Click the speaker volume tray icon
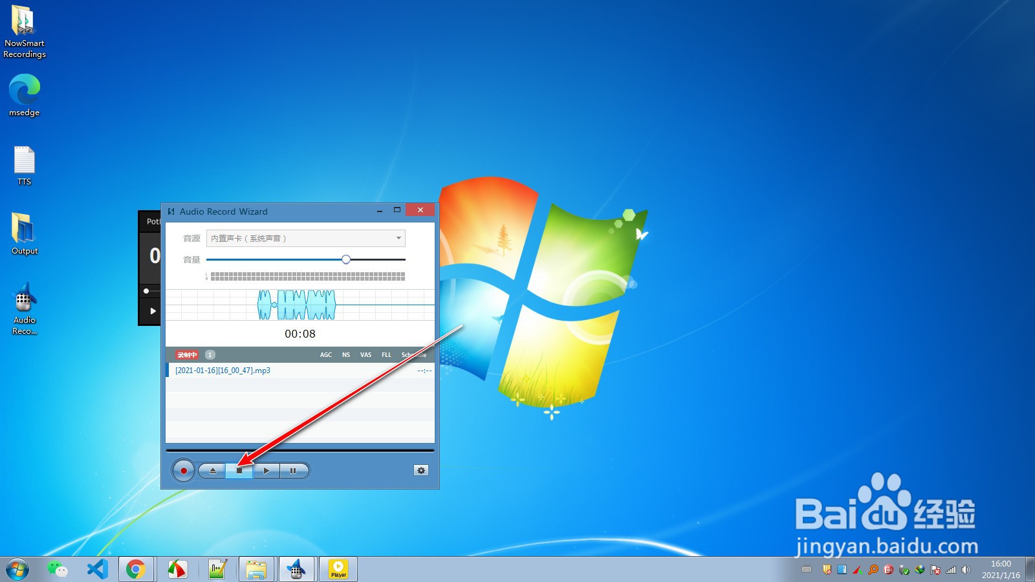 point(966,570)
